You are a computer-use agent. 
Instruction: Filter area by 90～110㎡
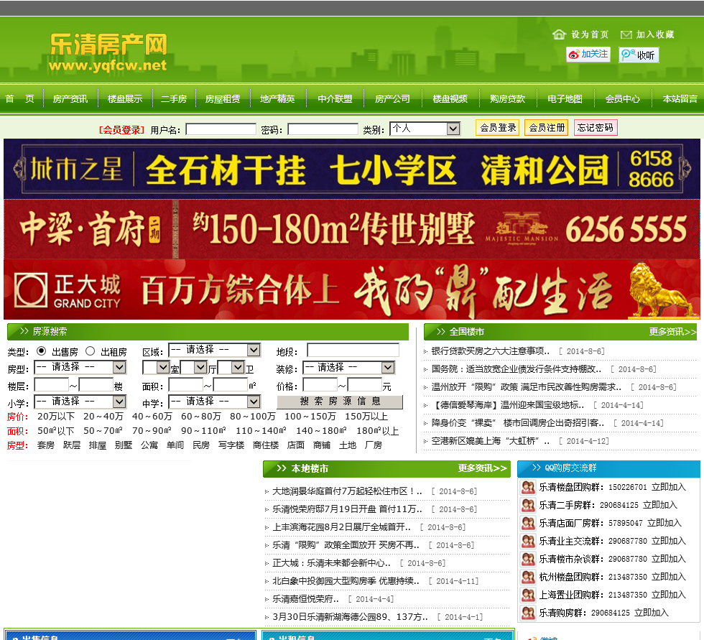coord(203,431)
